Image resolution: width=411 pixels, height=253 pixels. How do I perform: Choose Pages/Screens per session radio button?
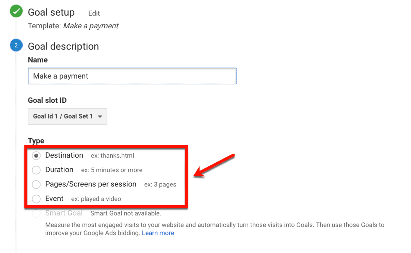(36, 185)
